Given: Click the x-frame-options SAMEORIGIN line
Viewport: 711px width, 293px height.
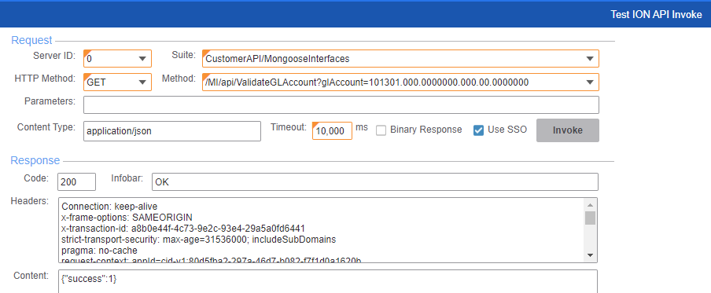Looking at the screenshot, I should (127, 218).
